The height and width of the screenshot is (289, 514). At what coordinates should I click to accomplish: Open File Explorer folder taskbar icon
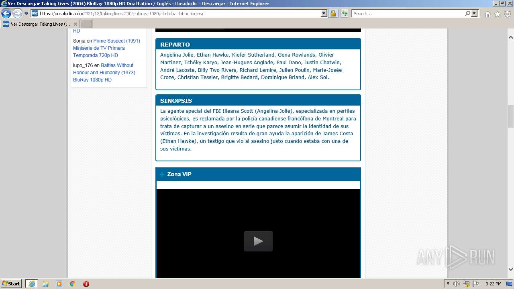click(x=45, y=284)
